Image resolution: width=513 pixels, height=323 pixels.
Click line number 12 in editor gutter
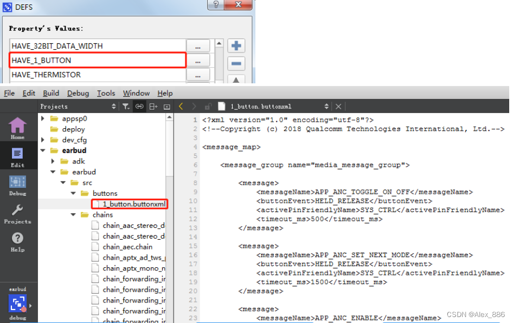point(193,219)
